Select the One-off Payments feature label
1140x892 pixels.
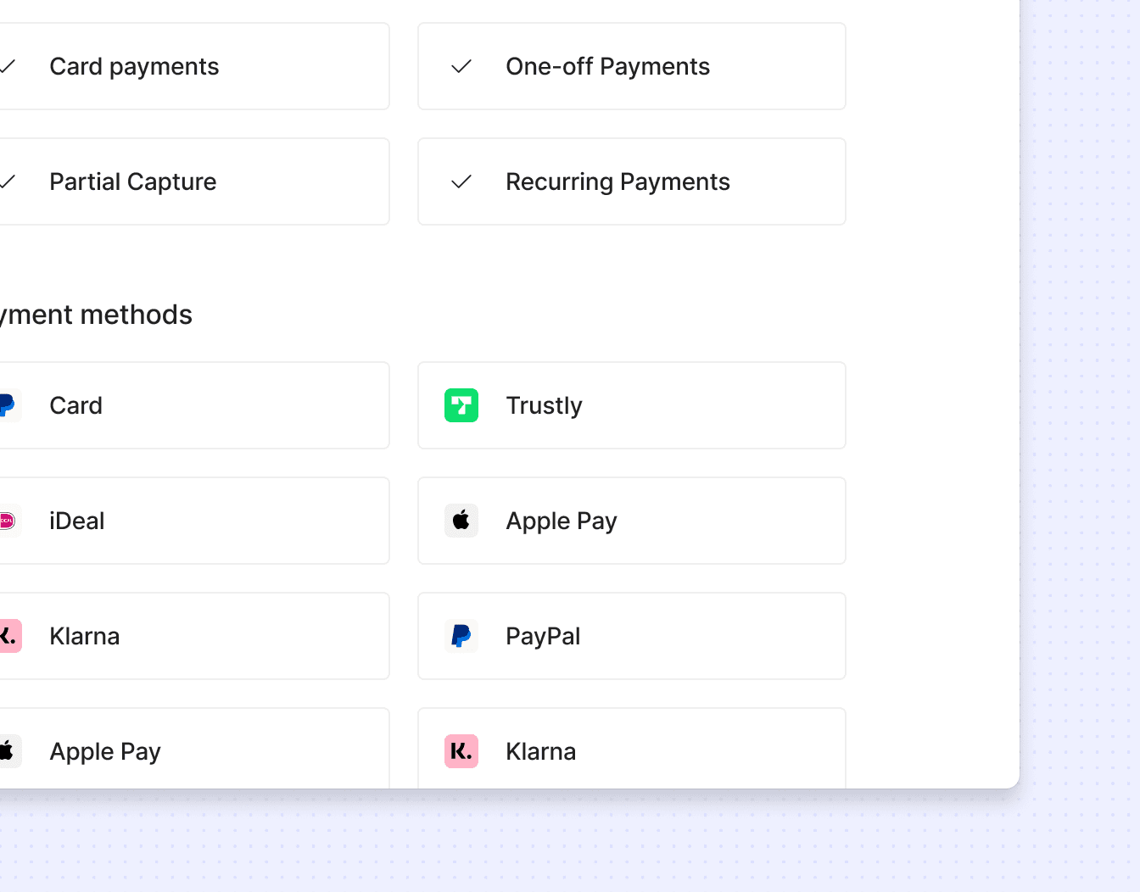coord(607,66)
